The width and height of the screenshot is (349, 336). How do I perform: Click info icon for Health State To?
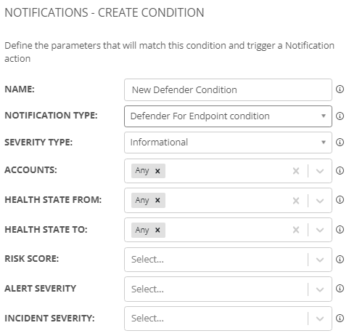click(340, 230)
